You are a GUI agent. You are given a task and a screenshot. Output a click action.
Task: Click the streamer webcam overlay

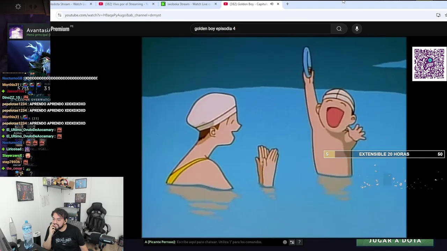pyautogui.click(x=61, y=214)
